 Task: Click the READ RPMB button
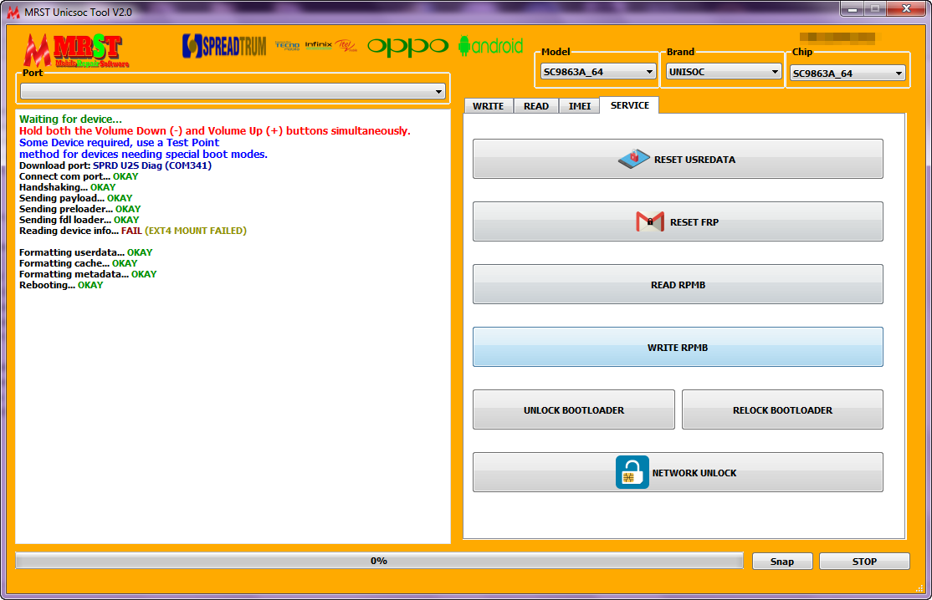click(x=678, y=284)
